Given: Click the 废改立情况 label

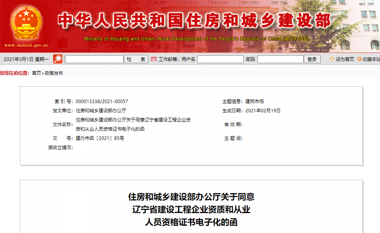Looking at the screenshot, I should 61,148.
